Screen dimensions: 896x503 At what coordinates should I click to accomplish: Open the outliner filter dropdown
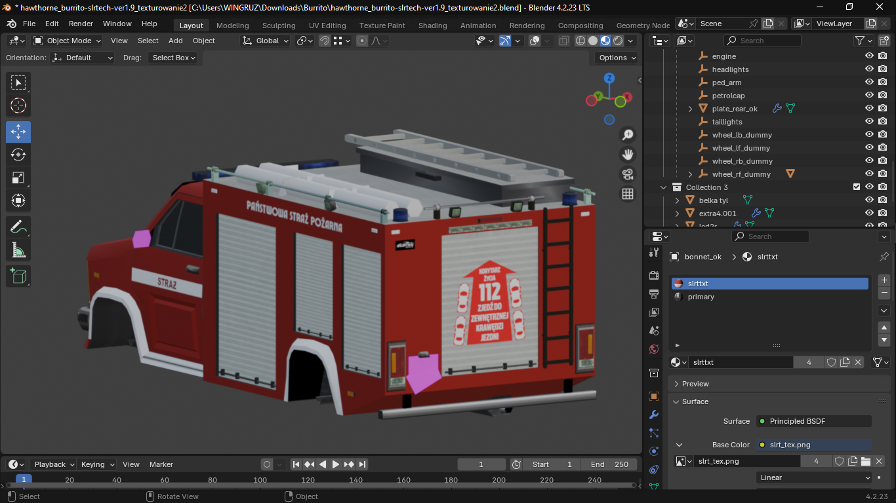tap(864, 41)
